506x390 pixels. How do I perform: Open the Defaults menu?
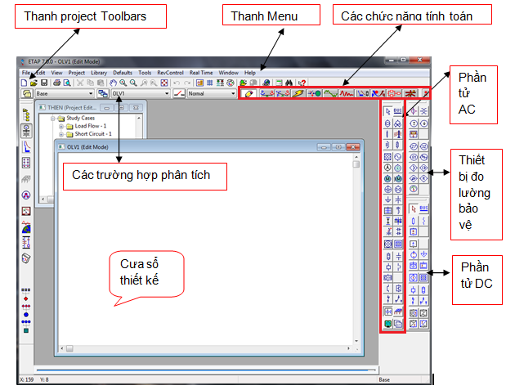tap(123, 73)
